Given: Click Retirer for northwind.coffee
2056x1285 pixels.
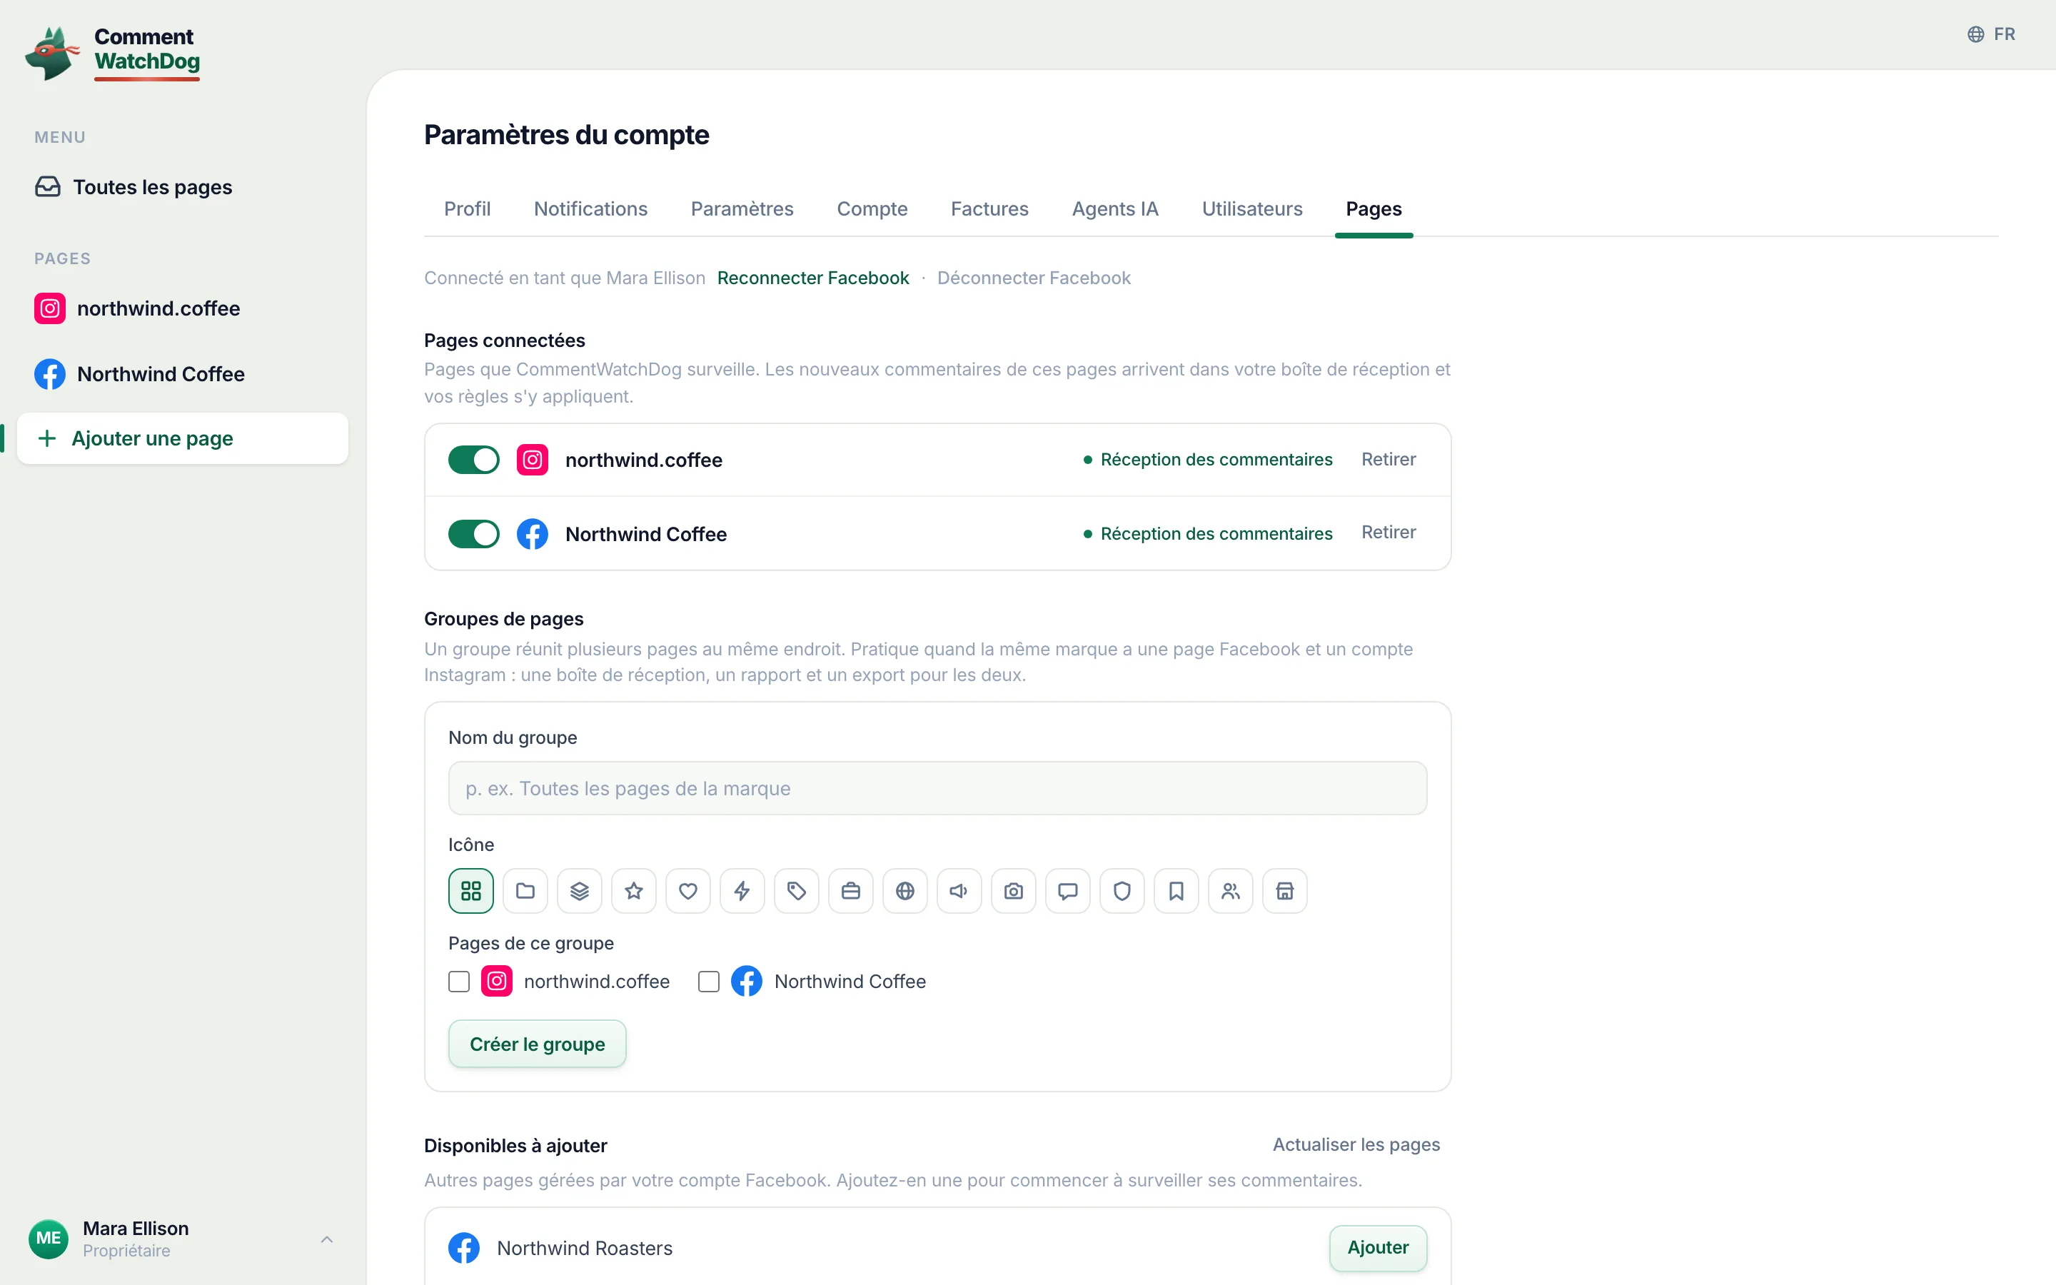Looking at the screenshot, I should point(1389,460).
